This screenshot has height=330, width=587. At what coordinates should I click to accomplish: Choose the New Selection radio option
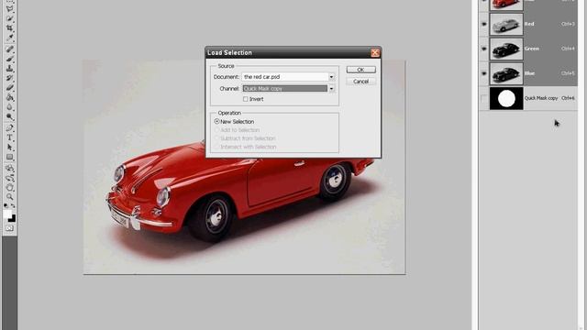click(x=216, y=122)
